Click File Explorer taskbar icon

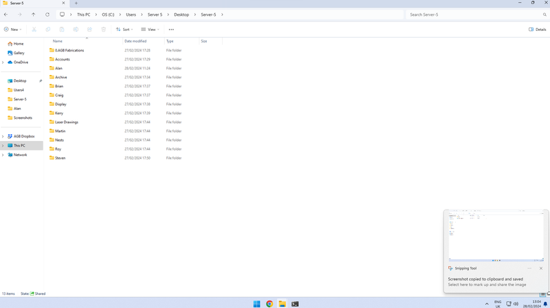point(283,304)
